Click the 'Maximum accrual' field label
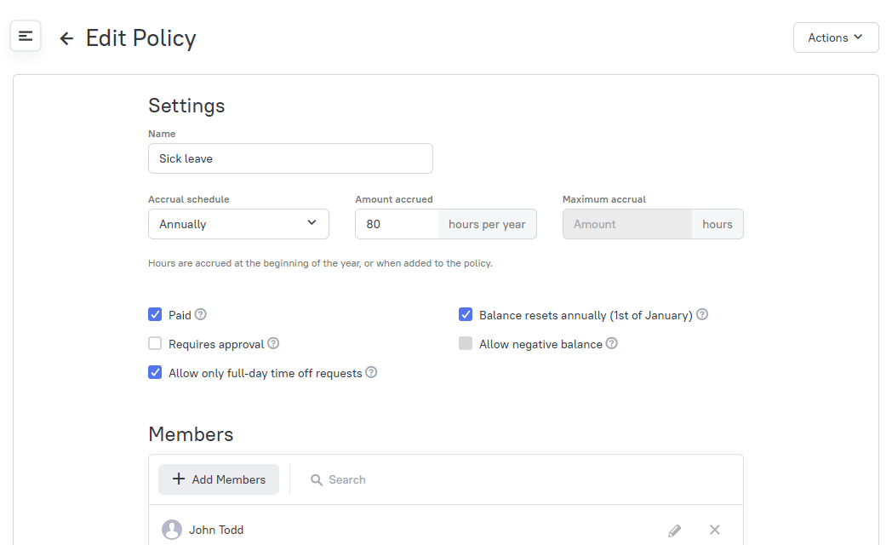Screen dimensions: 892x545 (x=604, y=199)
